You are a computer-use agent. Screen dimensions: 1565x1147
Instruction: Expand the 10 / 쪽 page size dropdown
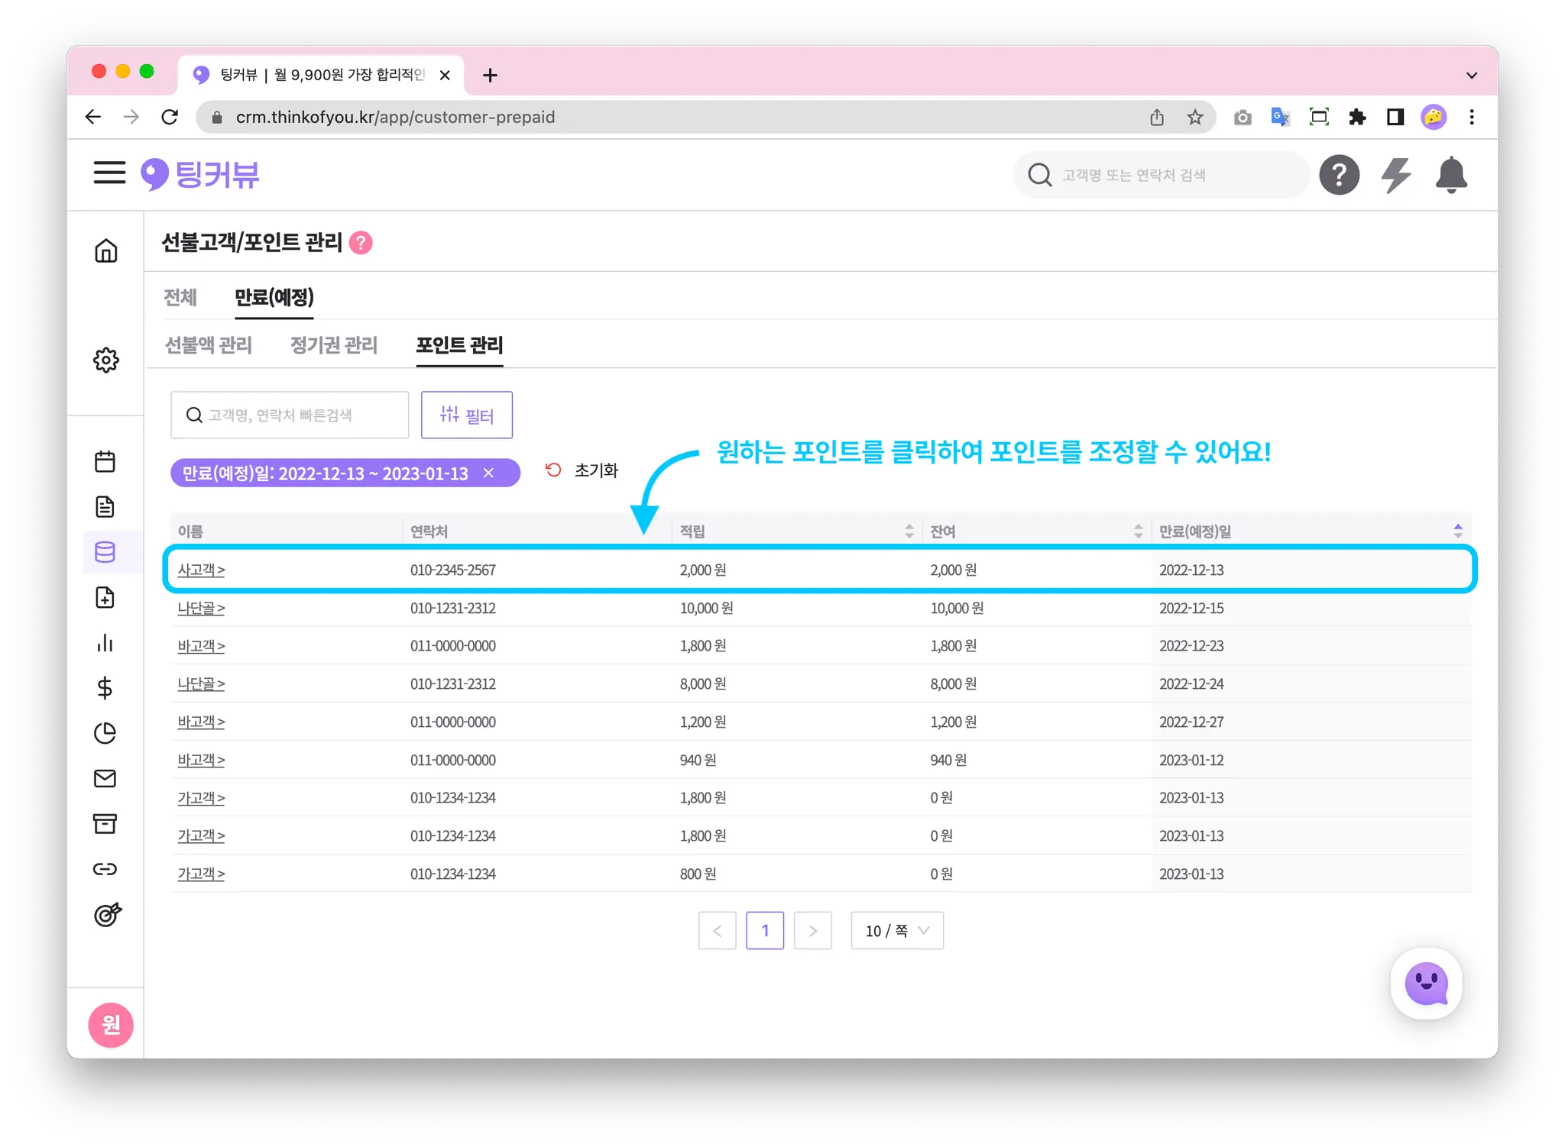click(897, 930)
